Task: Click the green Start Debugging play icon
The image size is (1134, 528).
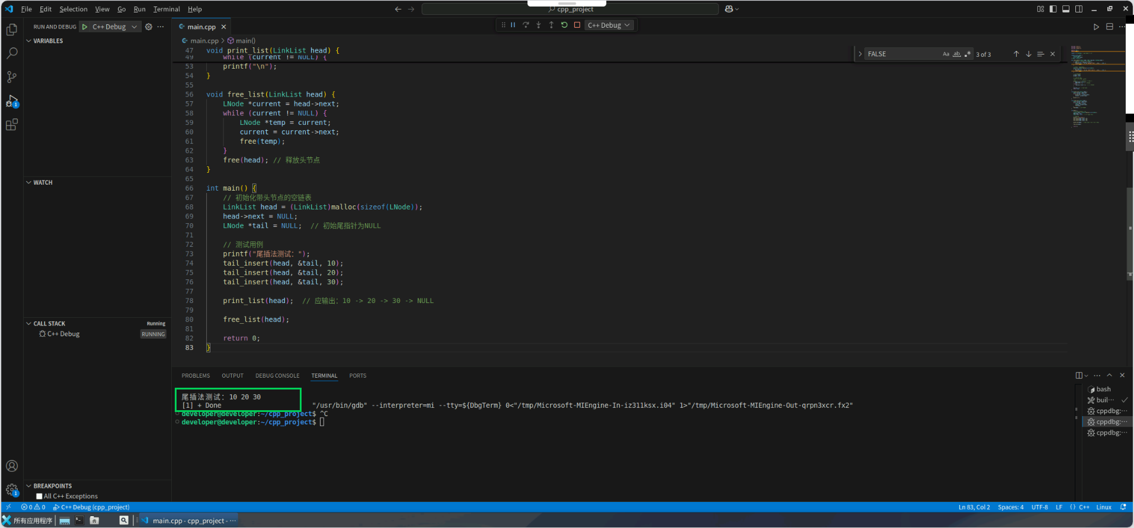Action: [85, 27]
